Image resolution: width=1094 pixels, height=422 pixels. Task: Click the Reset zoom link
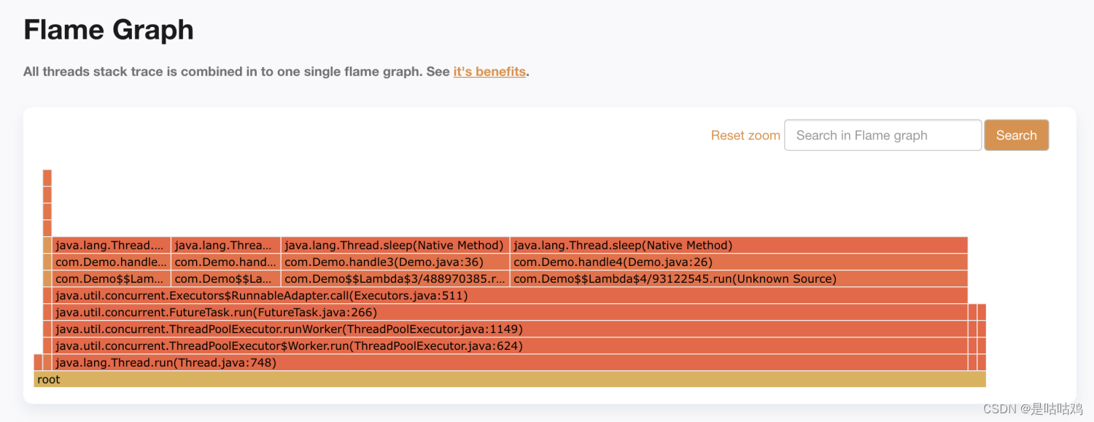pyautogui.click(x=745, y=136)
